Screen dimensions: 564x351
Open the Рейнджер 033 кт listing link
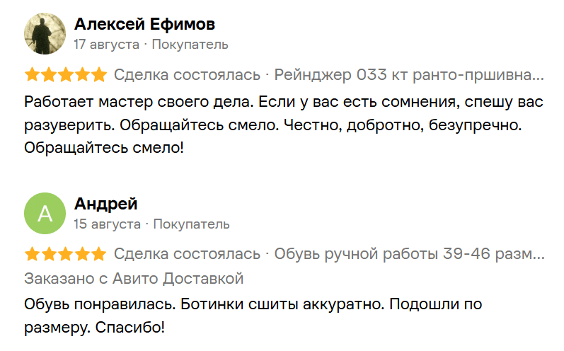pos(409,75)
